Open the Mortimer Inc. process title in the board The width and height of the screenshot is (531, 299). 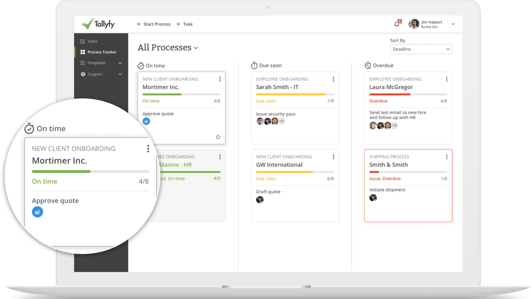[161, 87]
